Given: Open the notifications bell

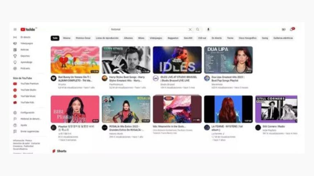Looking at the screenshot, I should pos(291,29).
